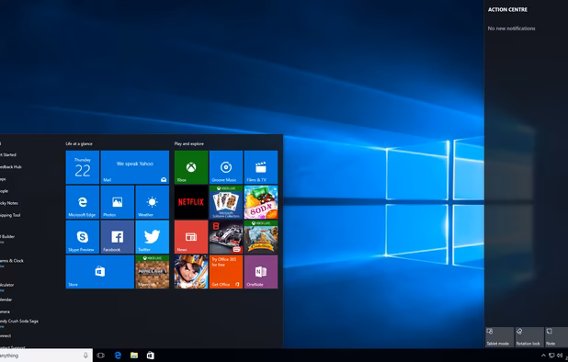This screenshot has height=362, width=568.
Task: Open the Films & TV tile
Action: (261, 167)
